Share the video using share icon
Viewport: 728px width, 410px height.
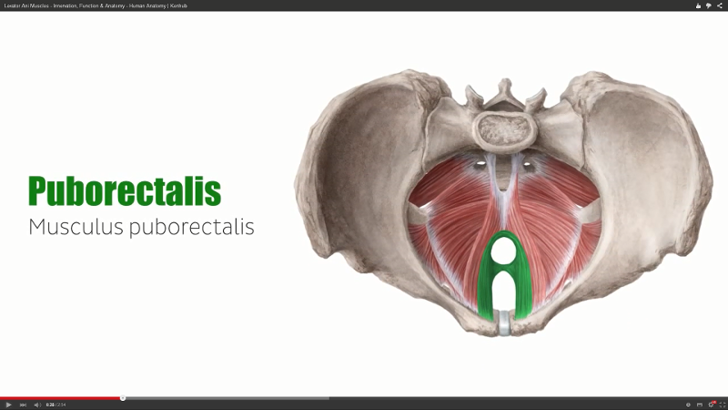click(720, 5)
